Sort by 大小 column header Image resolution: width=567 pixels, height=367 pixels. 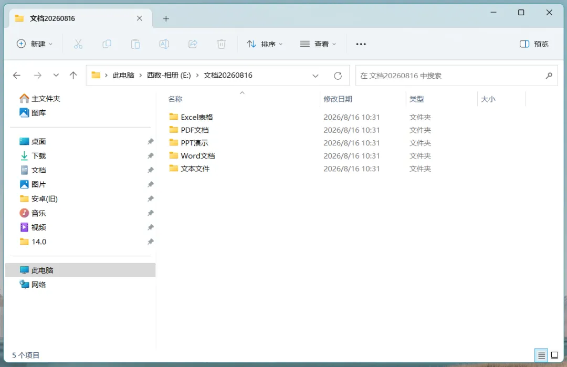click(488, 99)
